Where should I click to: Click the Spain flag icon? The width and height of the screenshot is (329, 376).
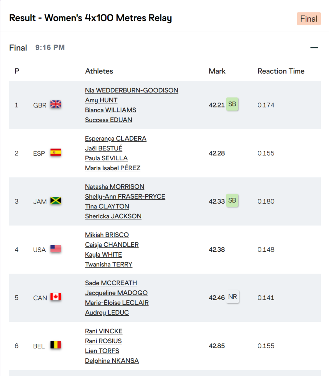pyautogui.click(x=56, y=153)
